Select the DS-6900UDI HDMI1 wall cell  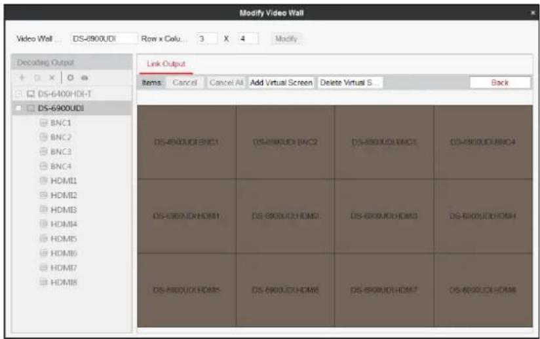coord(187,216)
